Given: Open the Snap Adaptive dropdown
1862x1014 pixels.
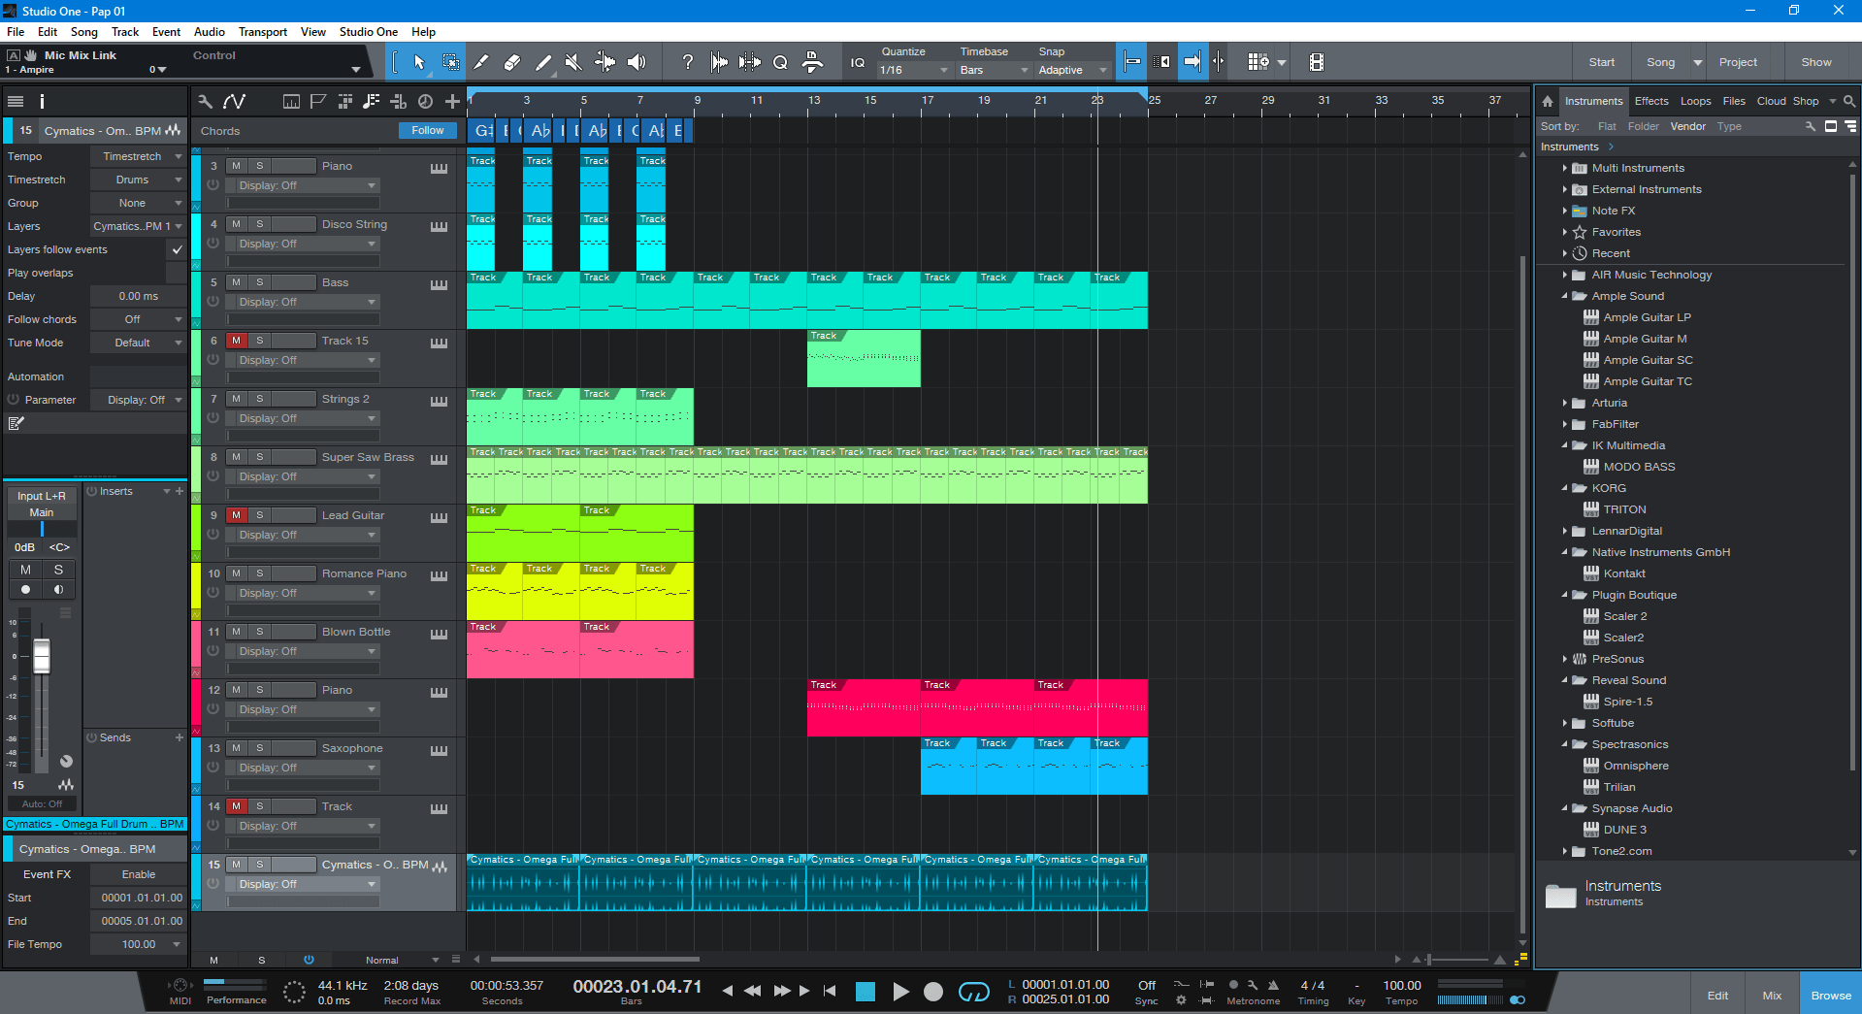Looking at the screenshot, I should pyautogui.click(x=1071, y=70).
